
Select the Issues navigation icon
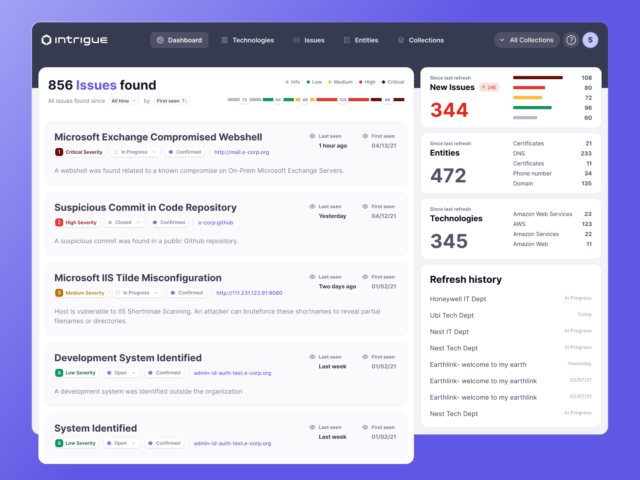point(297,40)
